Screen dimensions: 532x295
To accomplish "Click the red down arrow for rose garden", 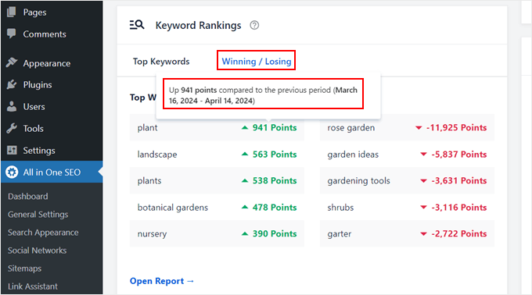I will click(419, 128).
